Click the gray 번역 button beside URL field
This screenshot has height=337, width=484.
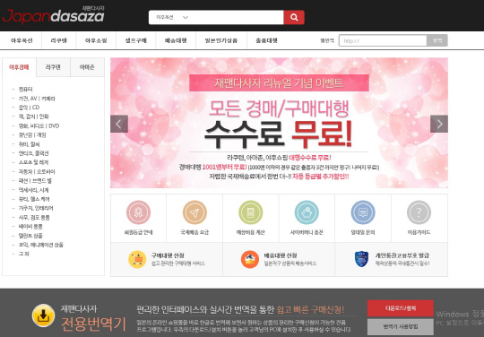[x=437, y=40]
